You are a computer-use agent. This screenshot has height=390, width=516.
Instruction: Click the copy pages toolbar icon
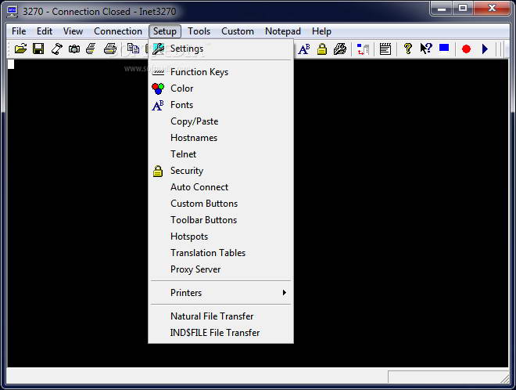pos(133,49)
